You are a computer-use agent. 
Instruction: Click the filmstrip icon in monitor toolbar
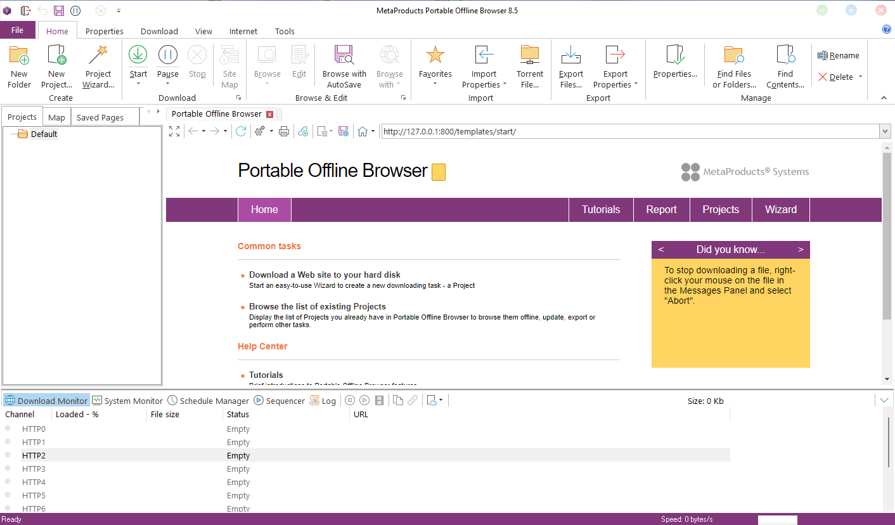tap(380, 400)
